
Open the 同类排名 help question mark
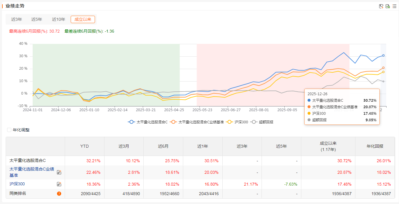(59, 194)
